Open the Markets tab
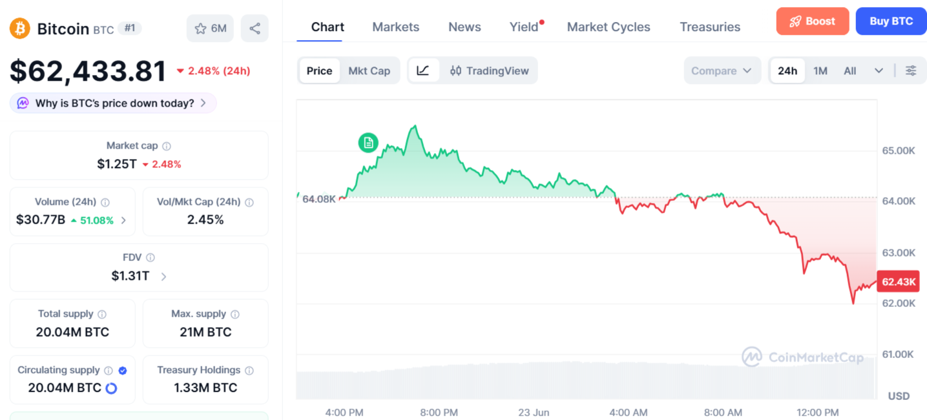 point(396,27)
